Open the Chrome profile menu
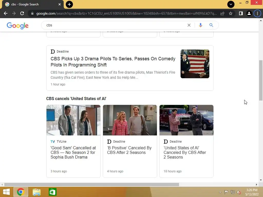Viewport: 263px width, 197px height. point(249,13)
